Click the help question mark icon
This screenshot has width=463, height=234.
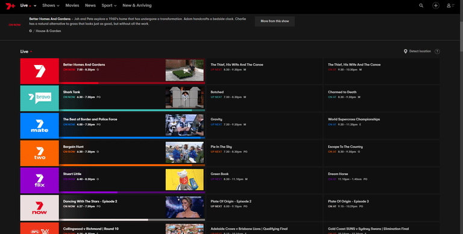(437, 51)
